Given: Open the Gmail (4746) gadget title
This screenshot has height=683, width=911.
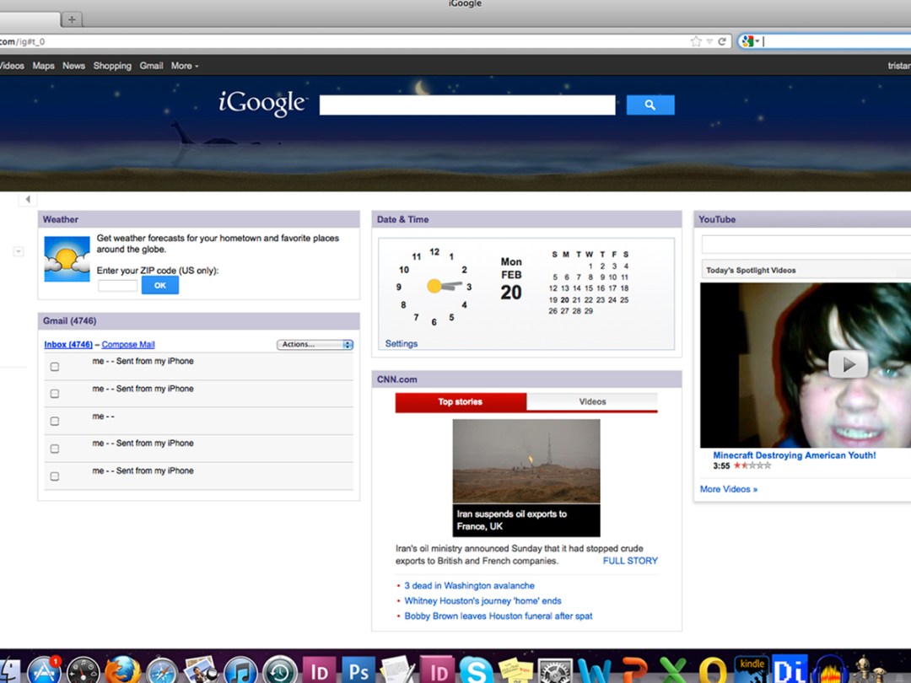Looking at the screenshot, I should point(70,320).
